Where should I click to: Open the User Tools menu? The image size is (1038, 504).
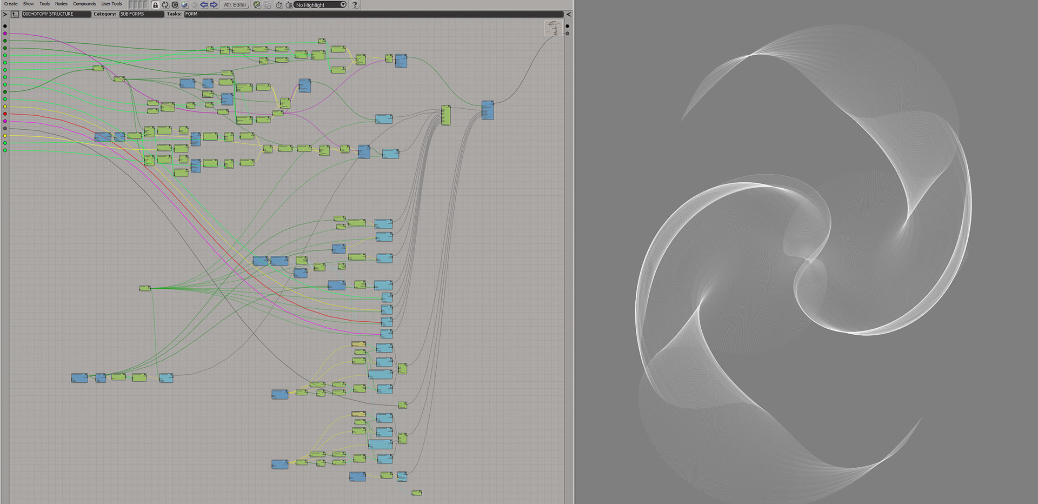(x=111, y=4)
